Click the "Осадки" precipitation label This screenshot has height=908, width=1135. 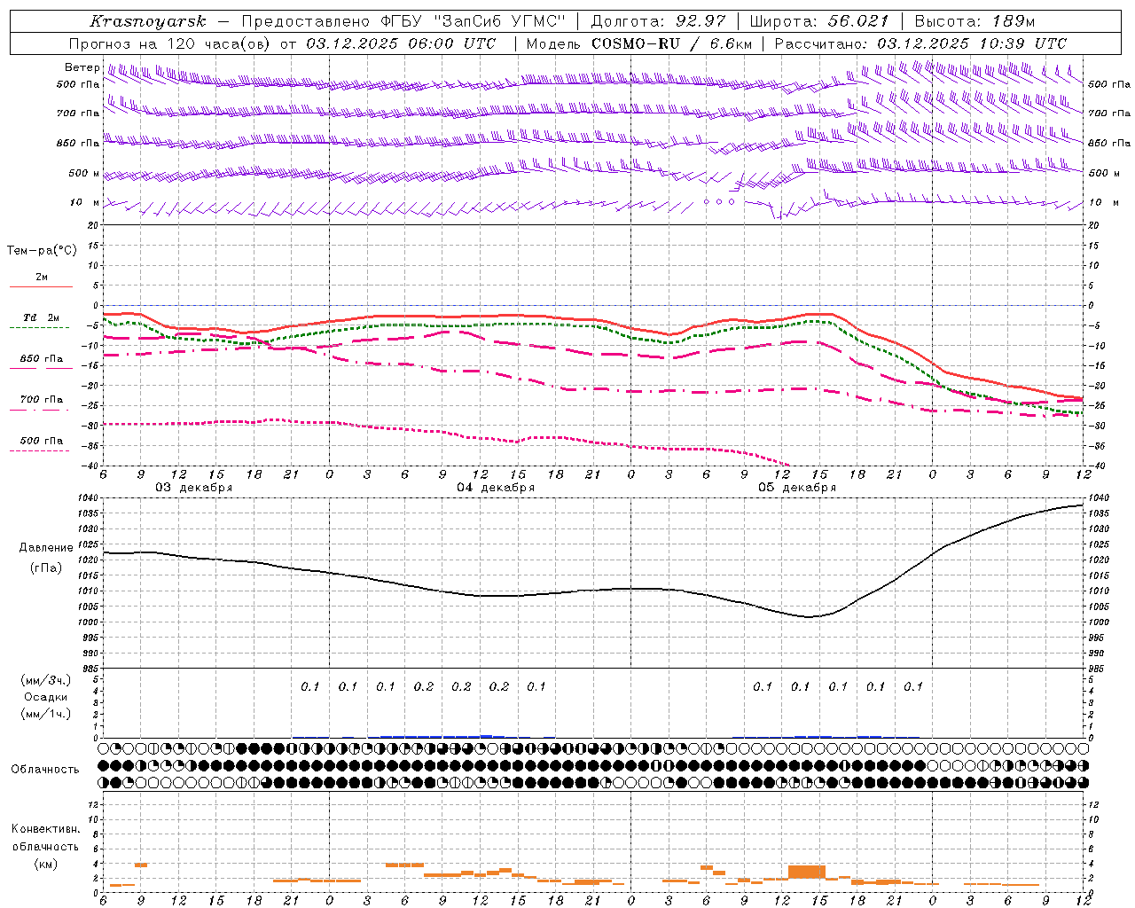point(45,697)
